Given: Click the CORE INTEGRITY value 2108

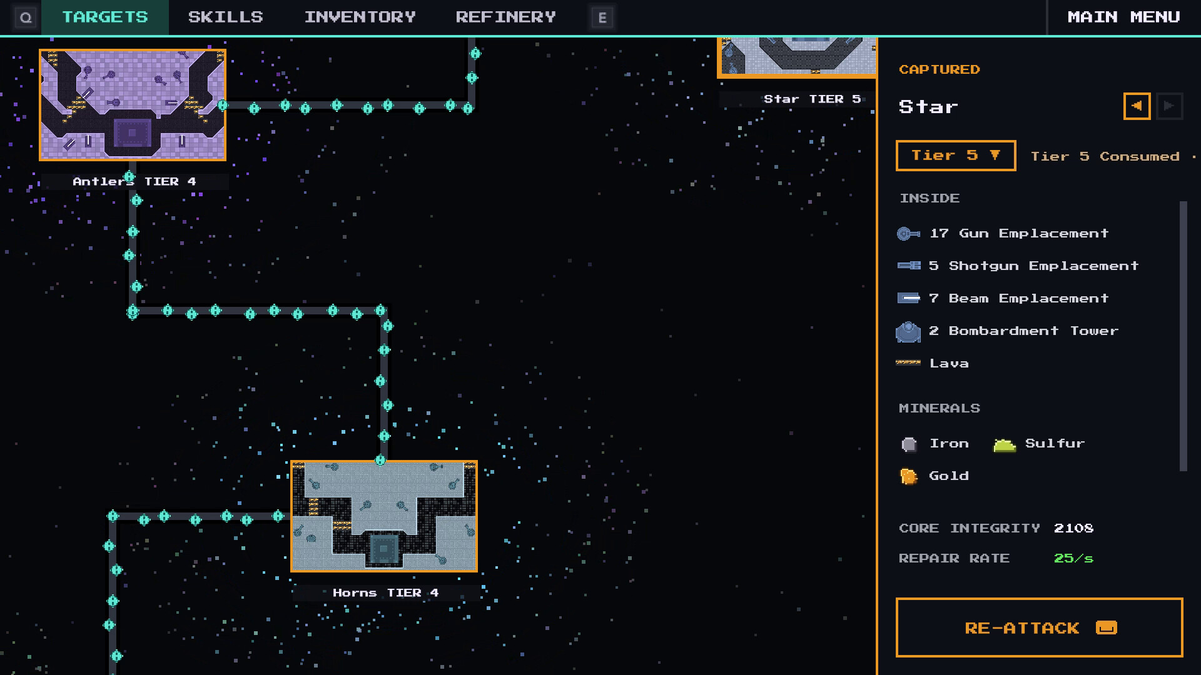Looking at the screenshot, I should [1073, 528].
